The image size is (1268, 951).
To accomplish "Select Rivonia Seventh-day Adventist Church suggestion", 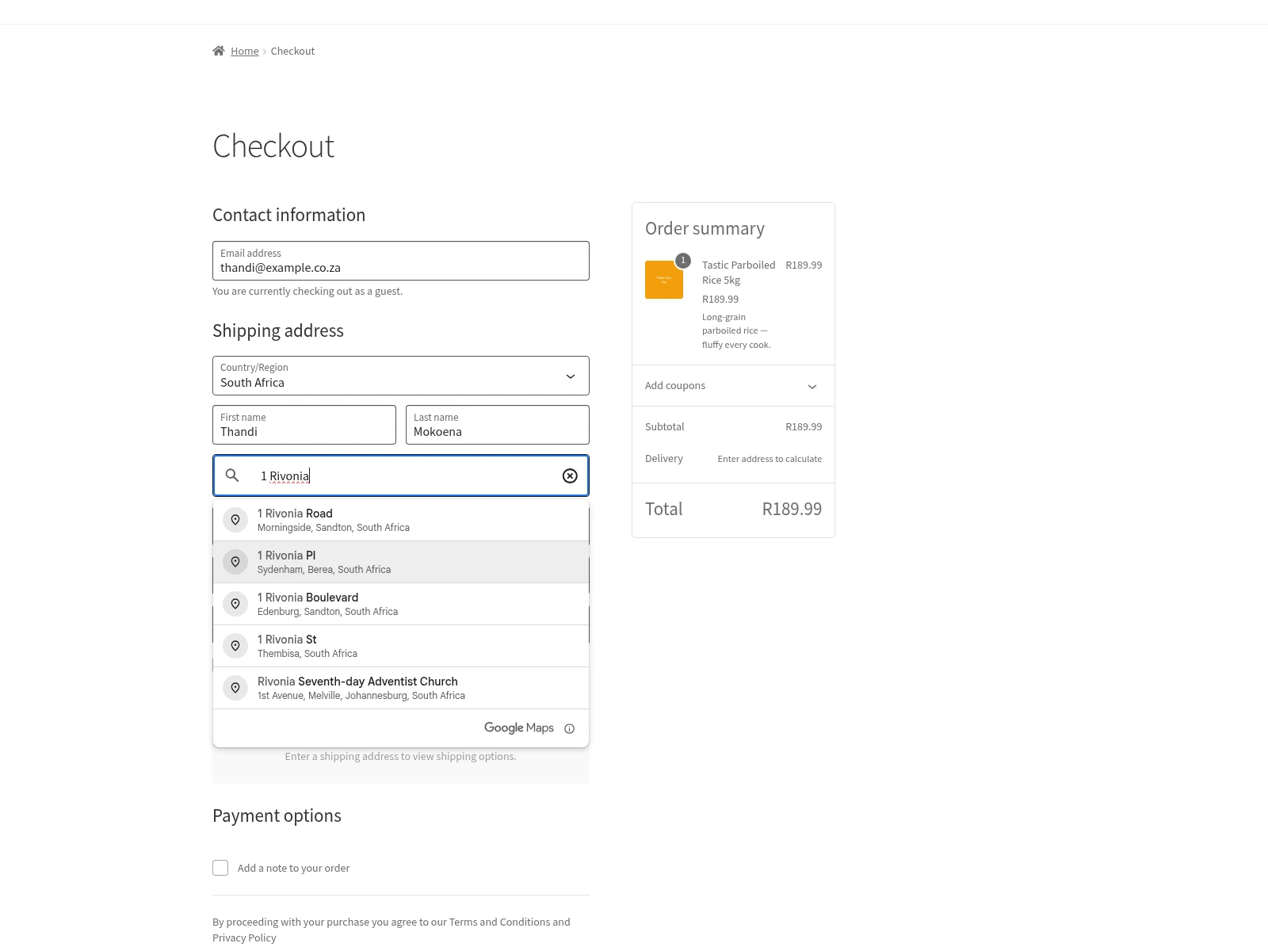I will tap(401, 688).
